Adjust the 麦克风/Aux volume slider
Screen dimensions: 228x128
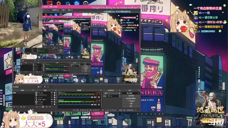[76, 97]
